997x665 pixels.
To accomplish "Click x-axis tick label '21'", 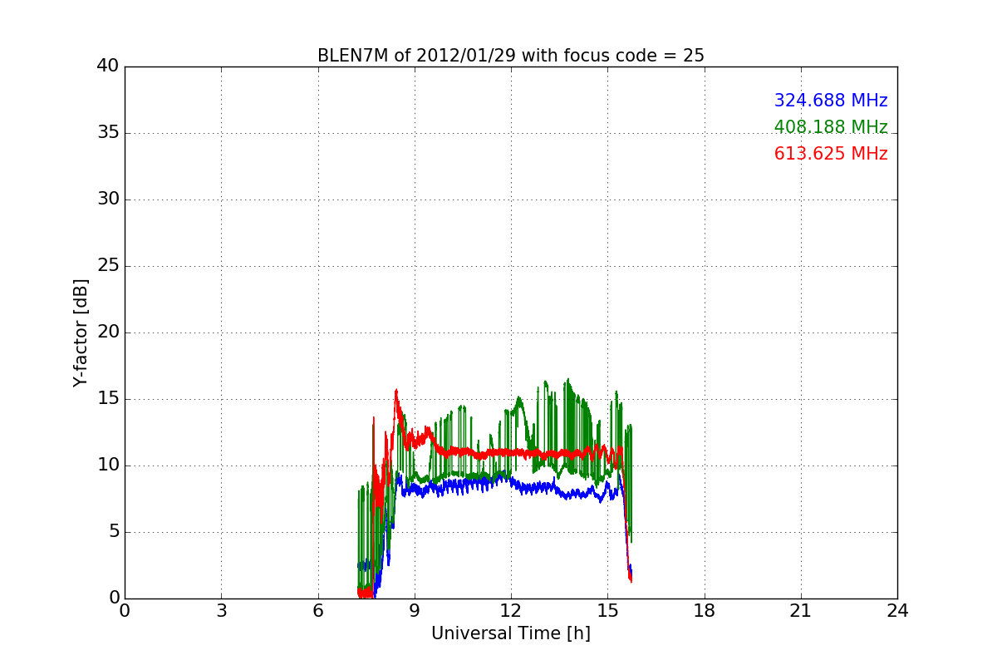I will tap(801, 611).
